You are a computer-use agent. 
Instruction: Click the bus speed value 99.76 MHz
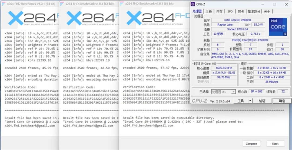click(x=224, y=77)
